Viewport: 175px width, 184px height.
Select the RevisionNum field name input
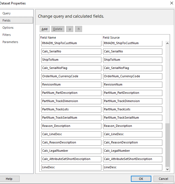71,84
